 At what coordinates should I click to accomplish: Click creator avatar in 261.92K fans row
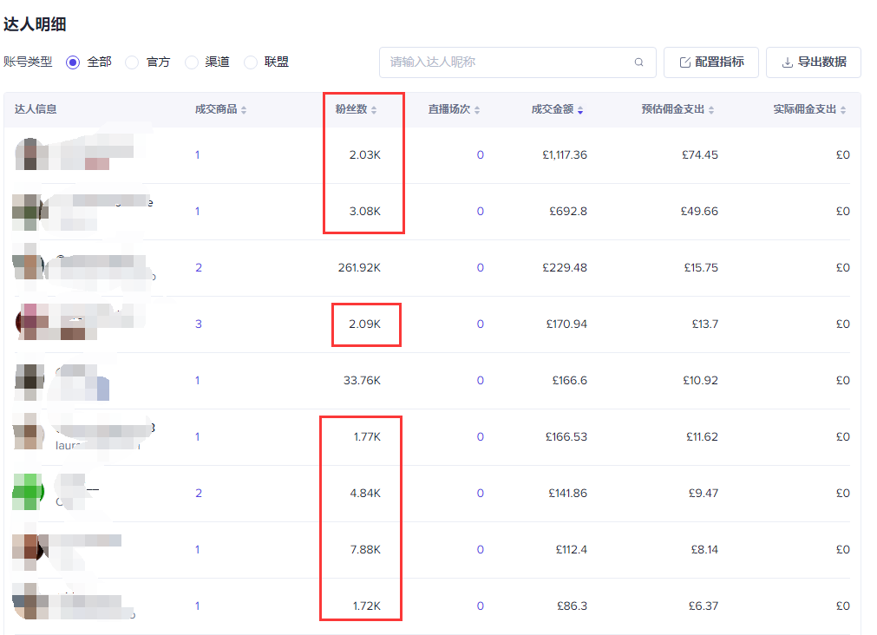tap(28, 267)
